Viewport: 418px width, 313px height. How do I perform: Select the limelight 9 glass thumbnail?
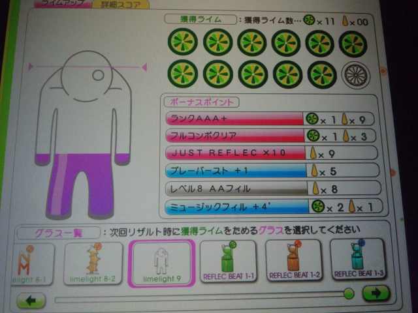click(161, 263)
